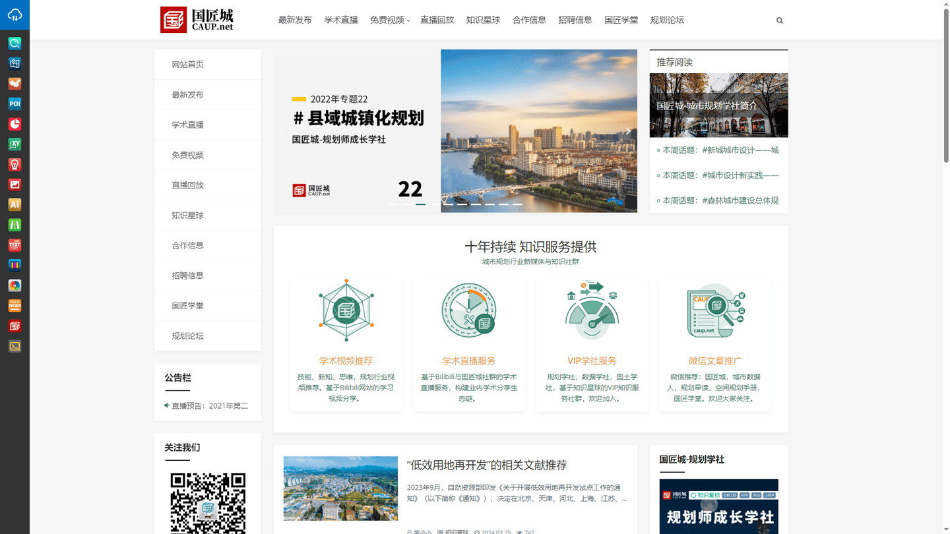Screen dimensions: 950x534
Task: Click the 国匠城-城市规划学社简介 featured image
Action: (x=718, y=105)
